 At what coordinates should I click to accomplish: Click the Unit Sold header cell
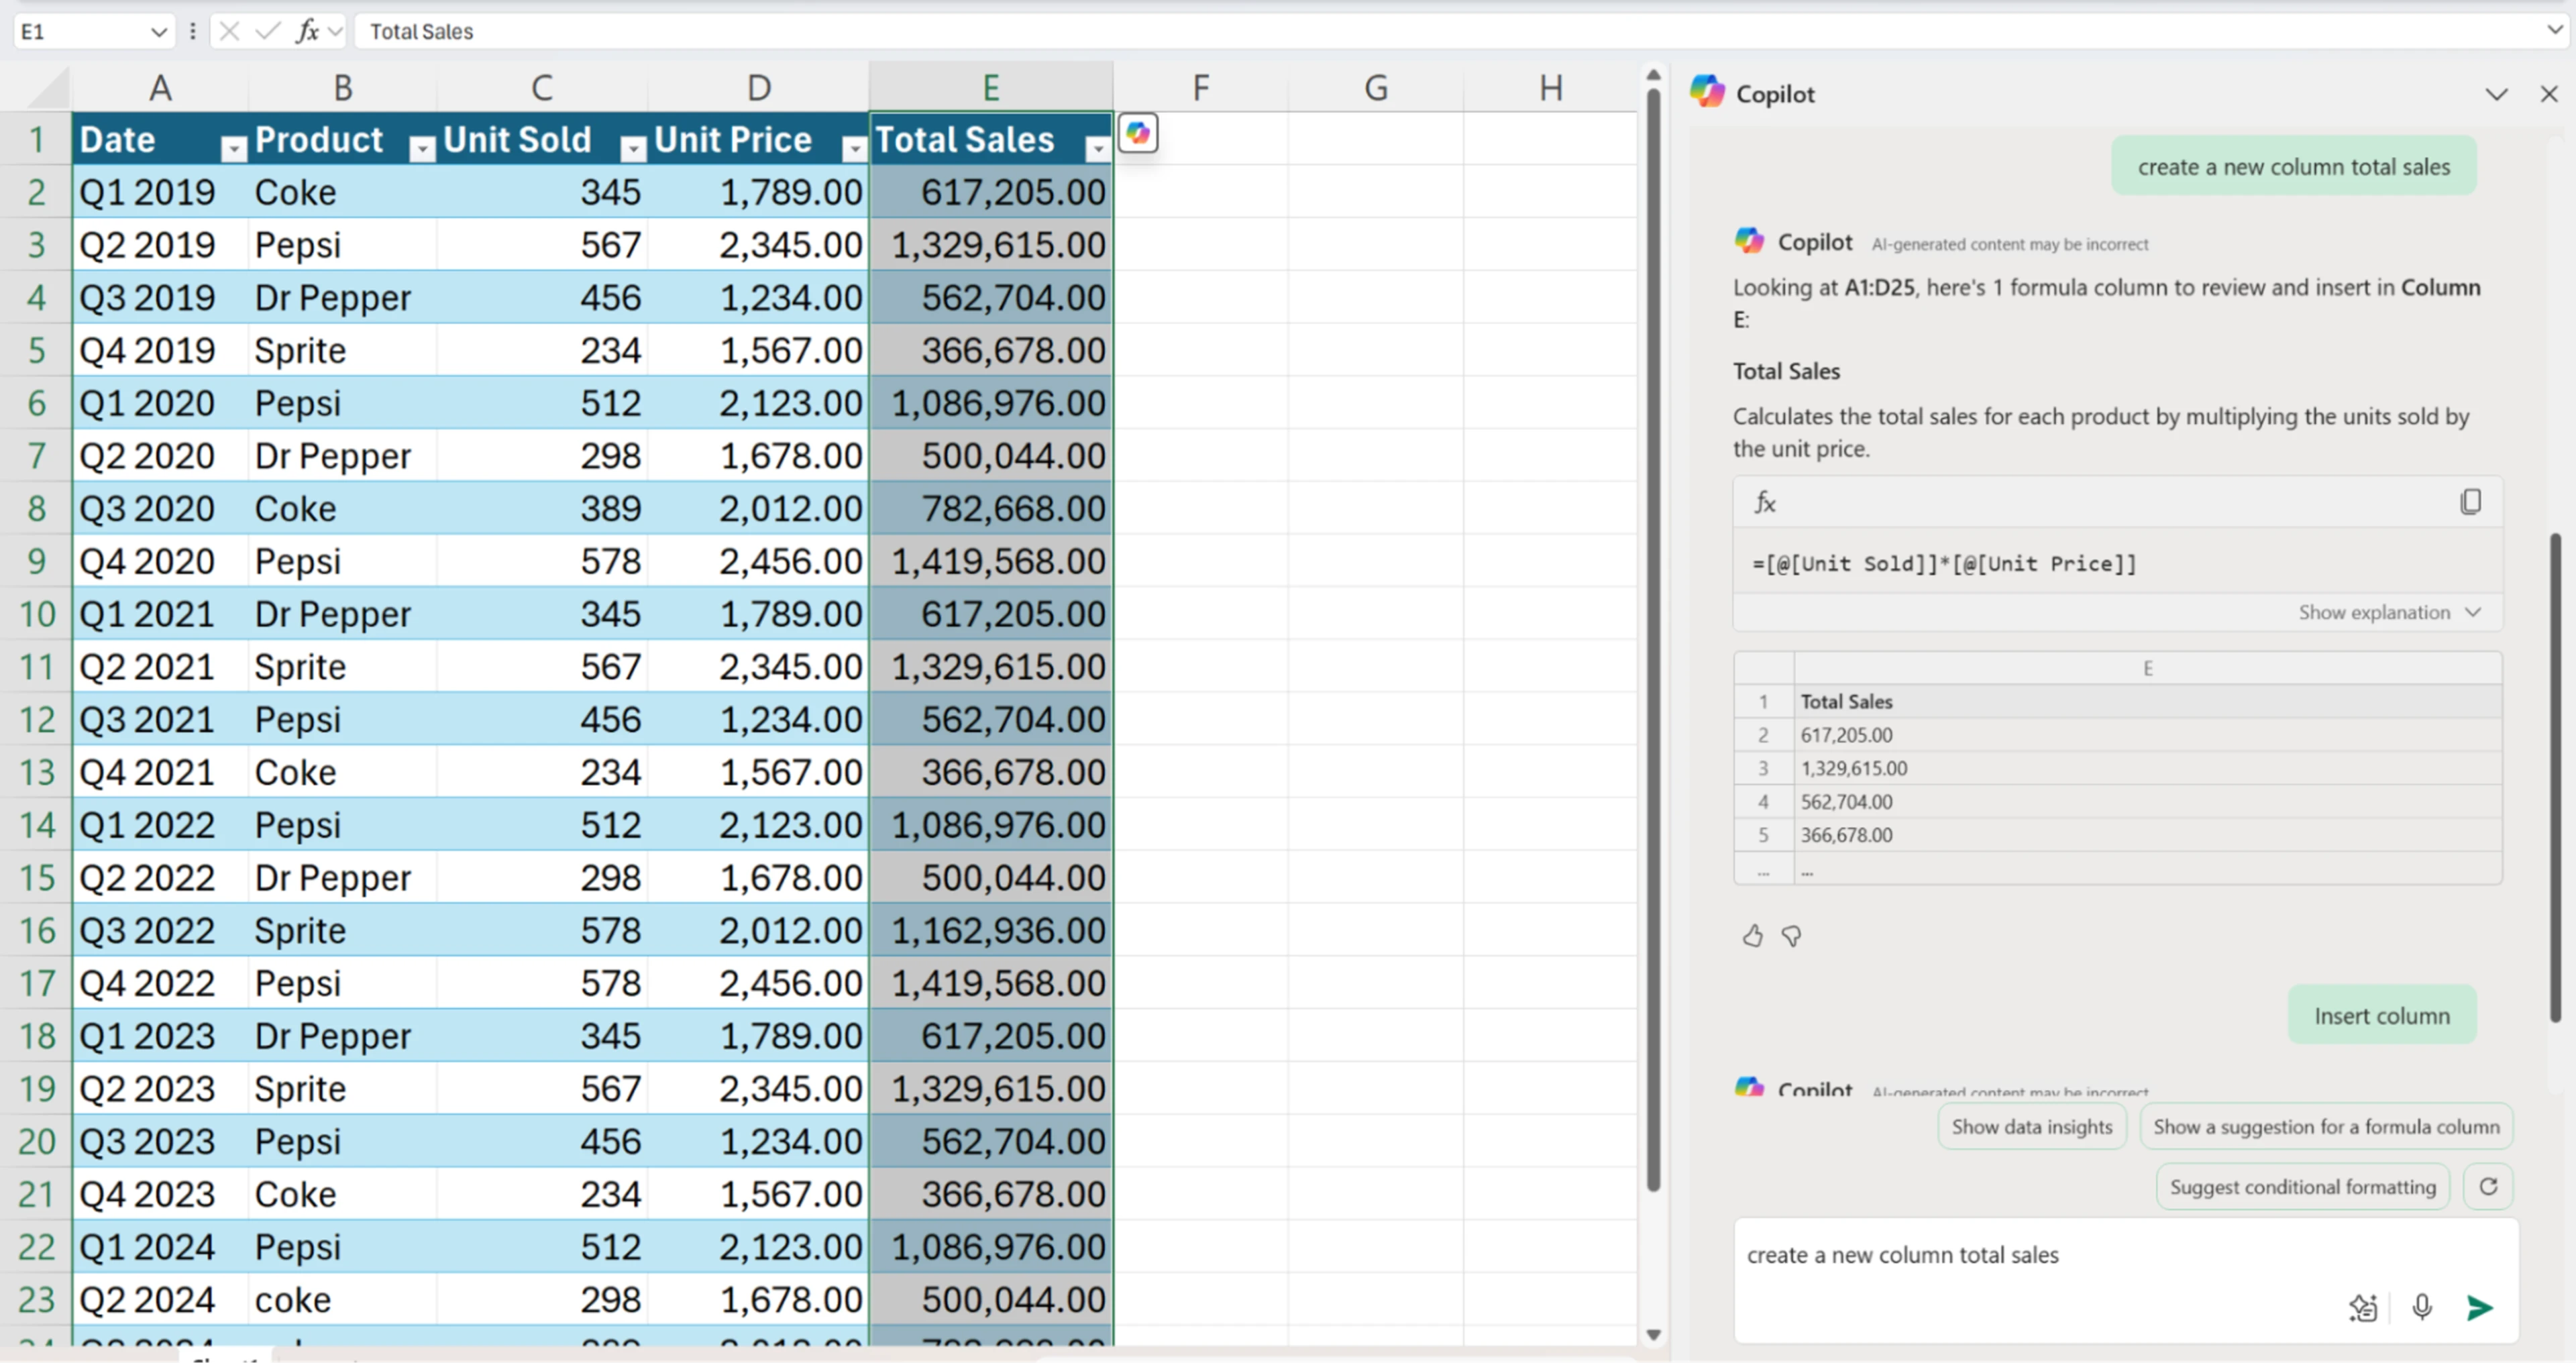pos(542,139)
